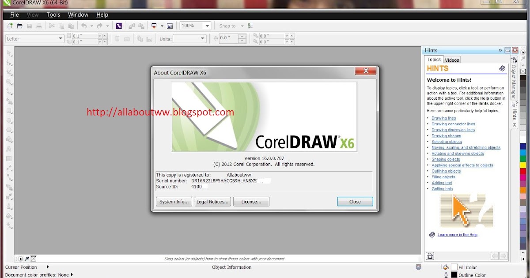
Task: Open the Getting help hint link
Action: [442, 189]
